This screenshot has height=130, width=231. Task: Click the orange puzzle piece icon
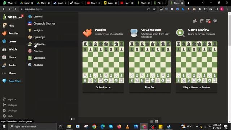87,33
